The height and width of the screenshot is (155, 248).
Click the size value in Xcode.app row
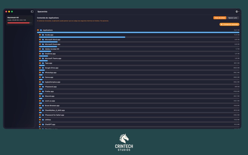point(237,35)
